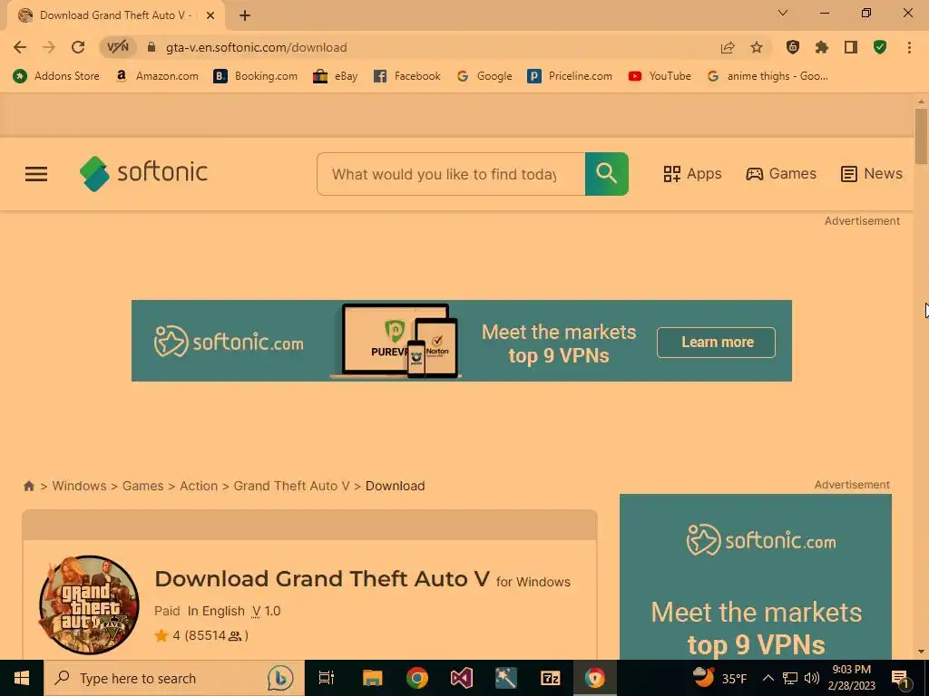Open Visual Studio from the taskbar
Viewport: 929px width, 696px height.
click(462, 678)
